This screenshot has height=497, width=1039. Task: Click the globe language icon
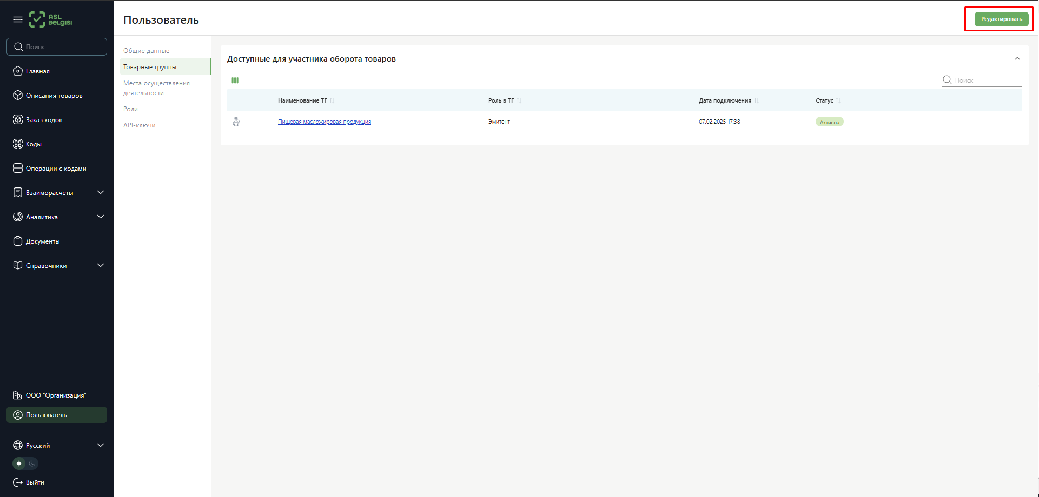(18, 445)
